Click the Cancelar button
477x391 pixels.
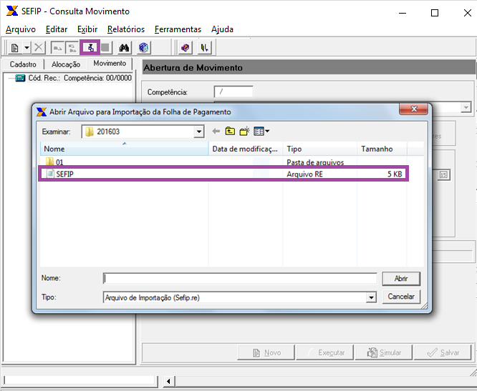401,297
